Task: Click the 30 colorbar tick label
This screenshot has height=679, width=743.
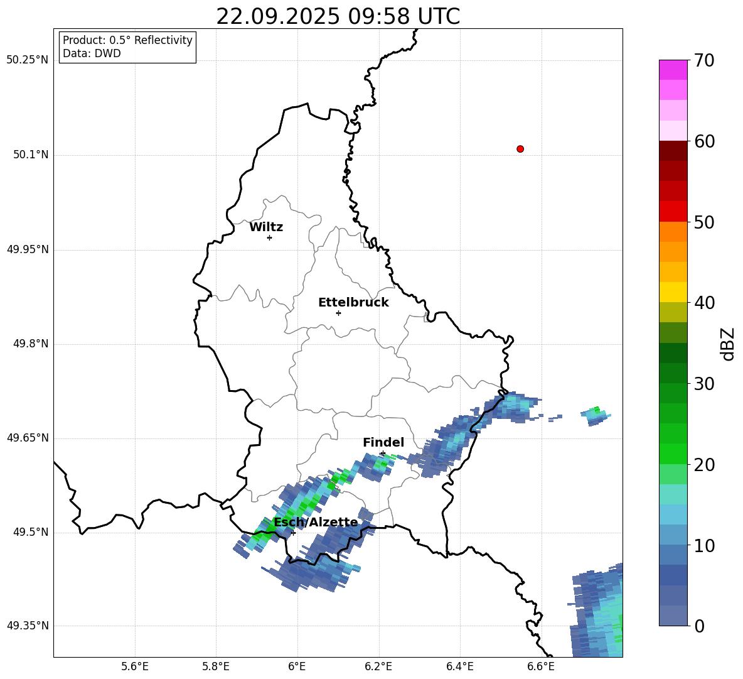Action: [x=704, y=384]
